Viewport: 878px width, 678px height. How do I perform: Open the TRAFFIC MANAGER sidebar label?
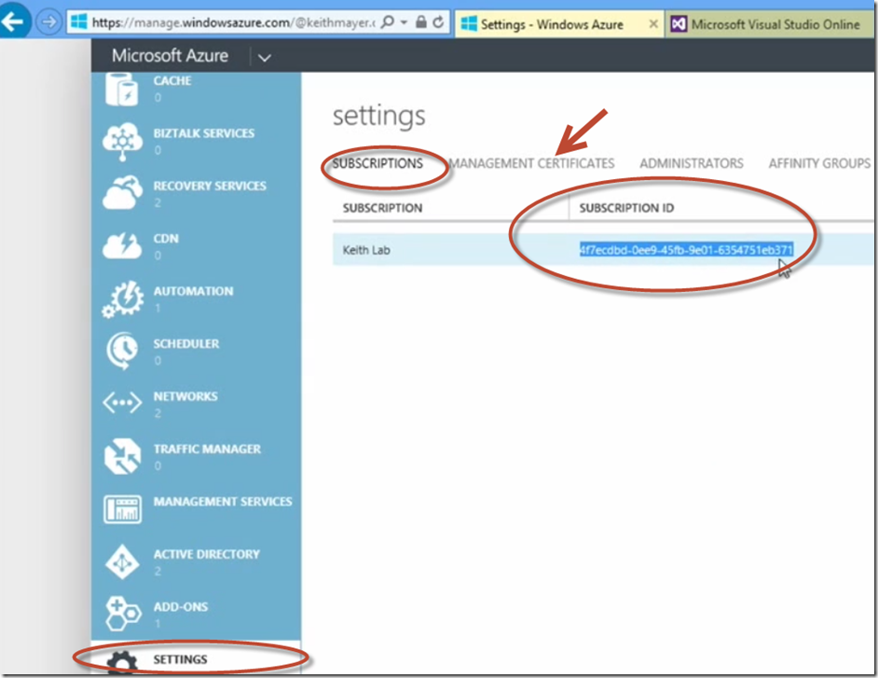(x=207, y=450)
